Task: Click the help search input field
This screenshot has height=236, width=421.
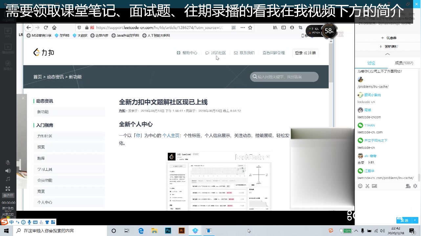Action: 284,77
